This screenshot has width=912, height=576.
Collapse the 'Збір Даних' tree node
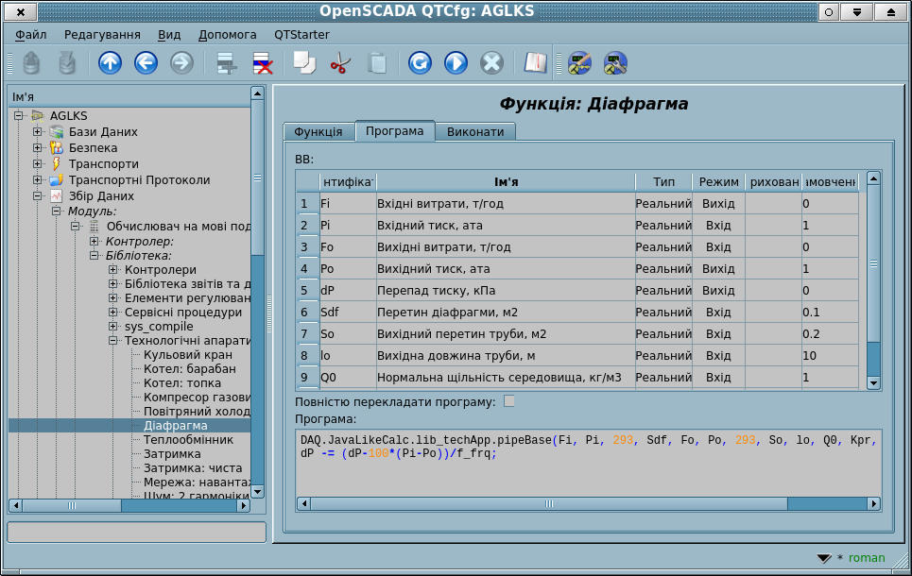(38, 196)
